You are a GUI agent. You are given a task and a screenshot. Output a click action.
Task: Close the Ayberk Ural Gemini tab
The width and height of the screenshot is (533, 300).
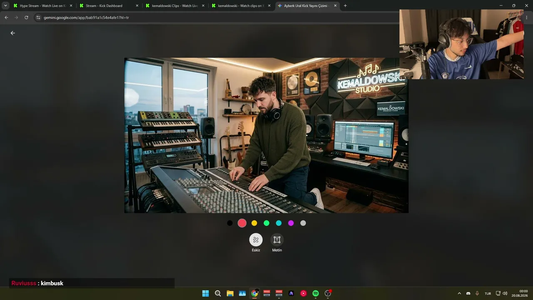pyautogui.click(x=335, y=6)
